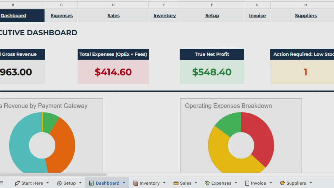Click the bar chart icon on Dashboard tab
The height and width of the screenshot is (188, 334).
tap(92, 183)
